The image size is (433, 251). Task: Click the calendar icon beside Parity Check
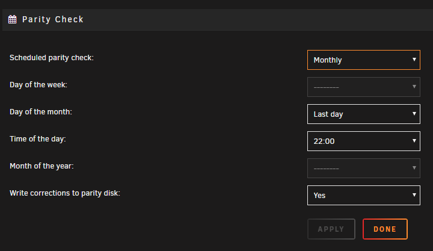(13, 19)
